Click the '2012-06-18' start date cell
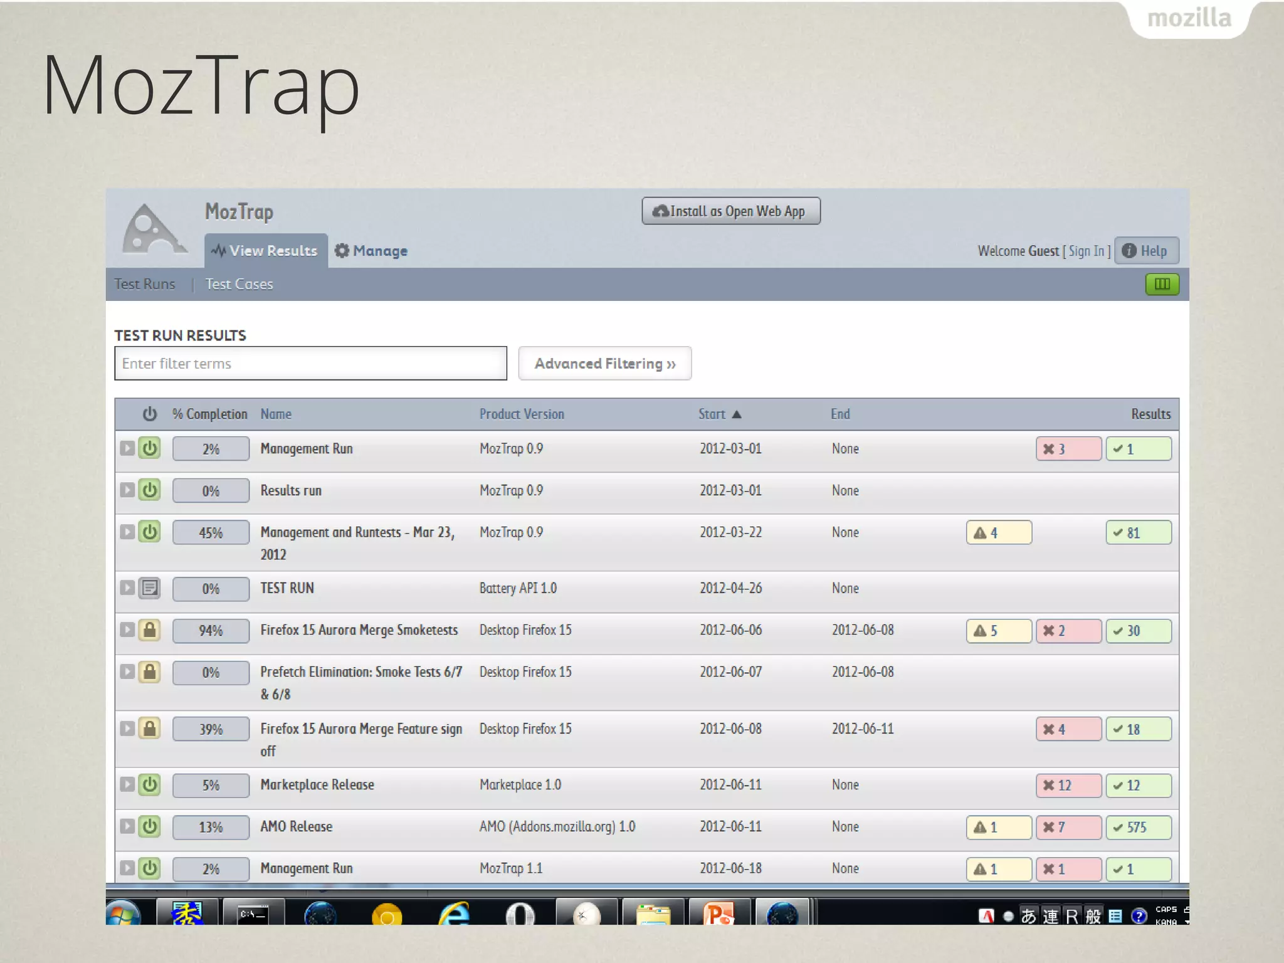1284x963 pixels. click(x=730, y=868)
